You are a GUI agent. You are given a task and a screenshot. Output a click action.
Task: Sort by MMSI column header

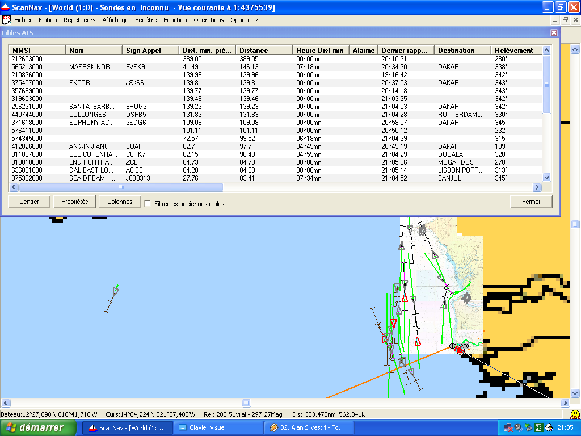tap(37, 50)
